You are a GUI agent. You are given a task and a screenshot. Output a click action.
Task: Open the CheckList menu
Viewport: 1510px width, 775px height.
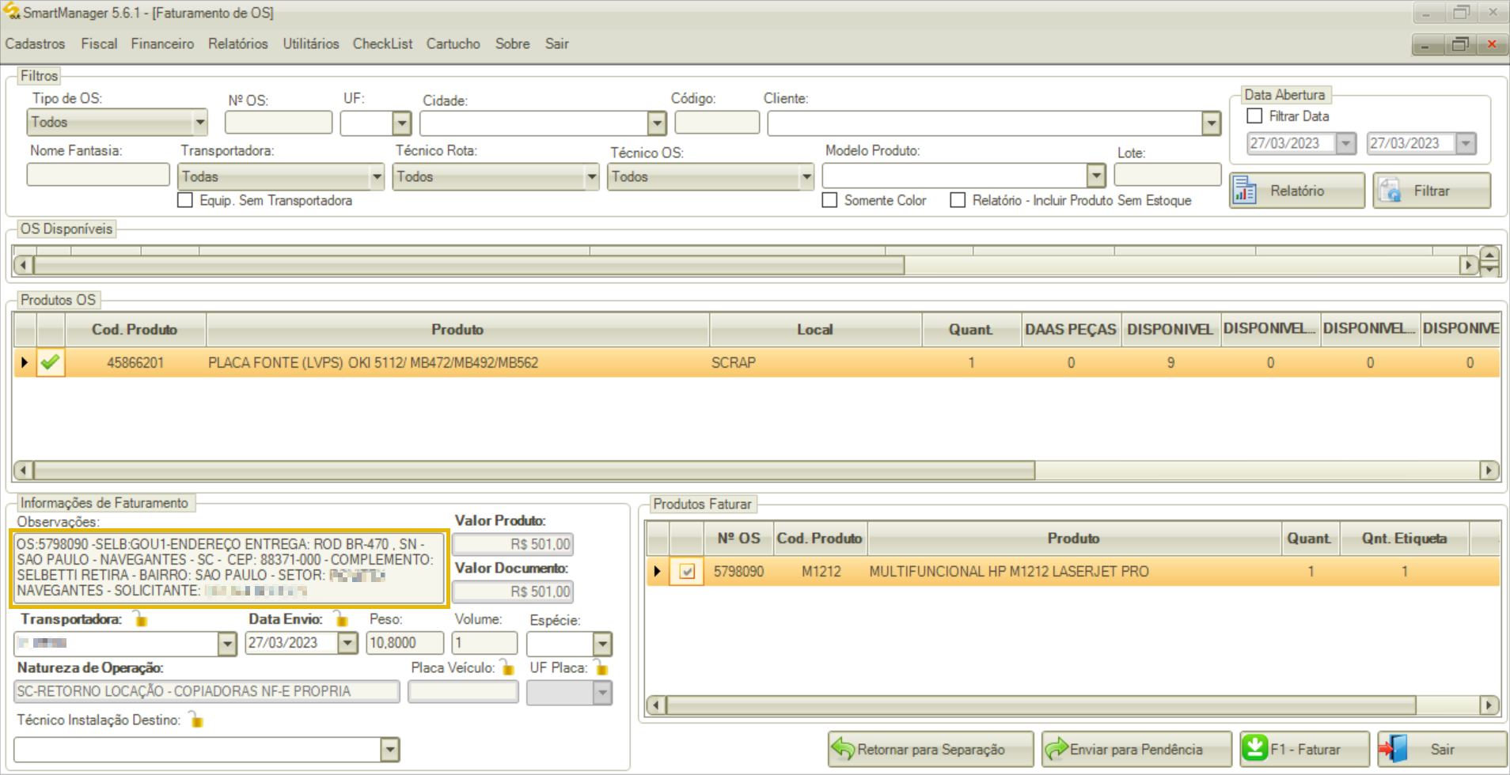[382, 43]
